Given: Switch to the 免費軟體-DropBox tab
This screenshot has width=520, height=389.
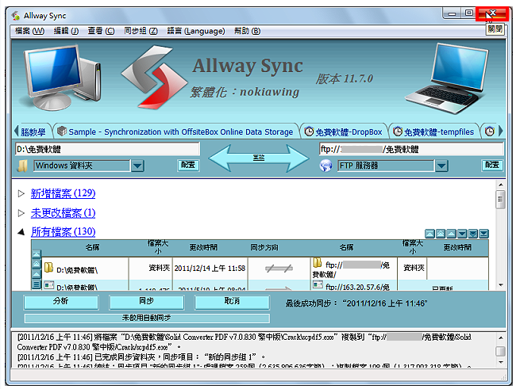Looking at the screenshot, I should pos(344,132).
